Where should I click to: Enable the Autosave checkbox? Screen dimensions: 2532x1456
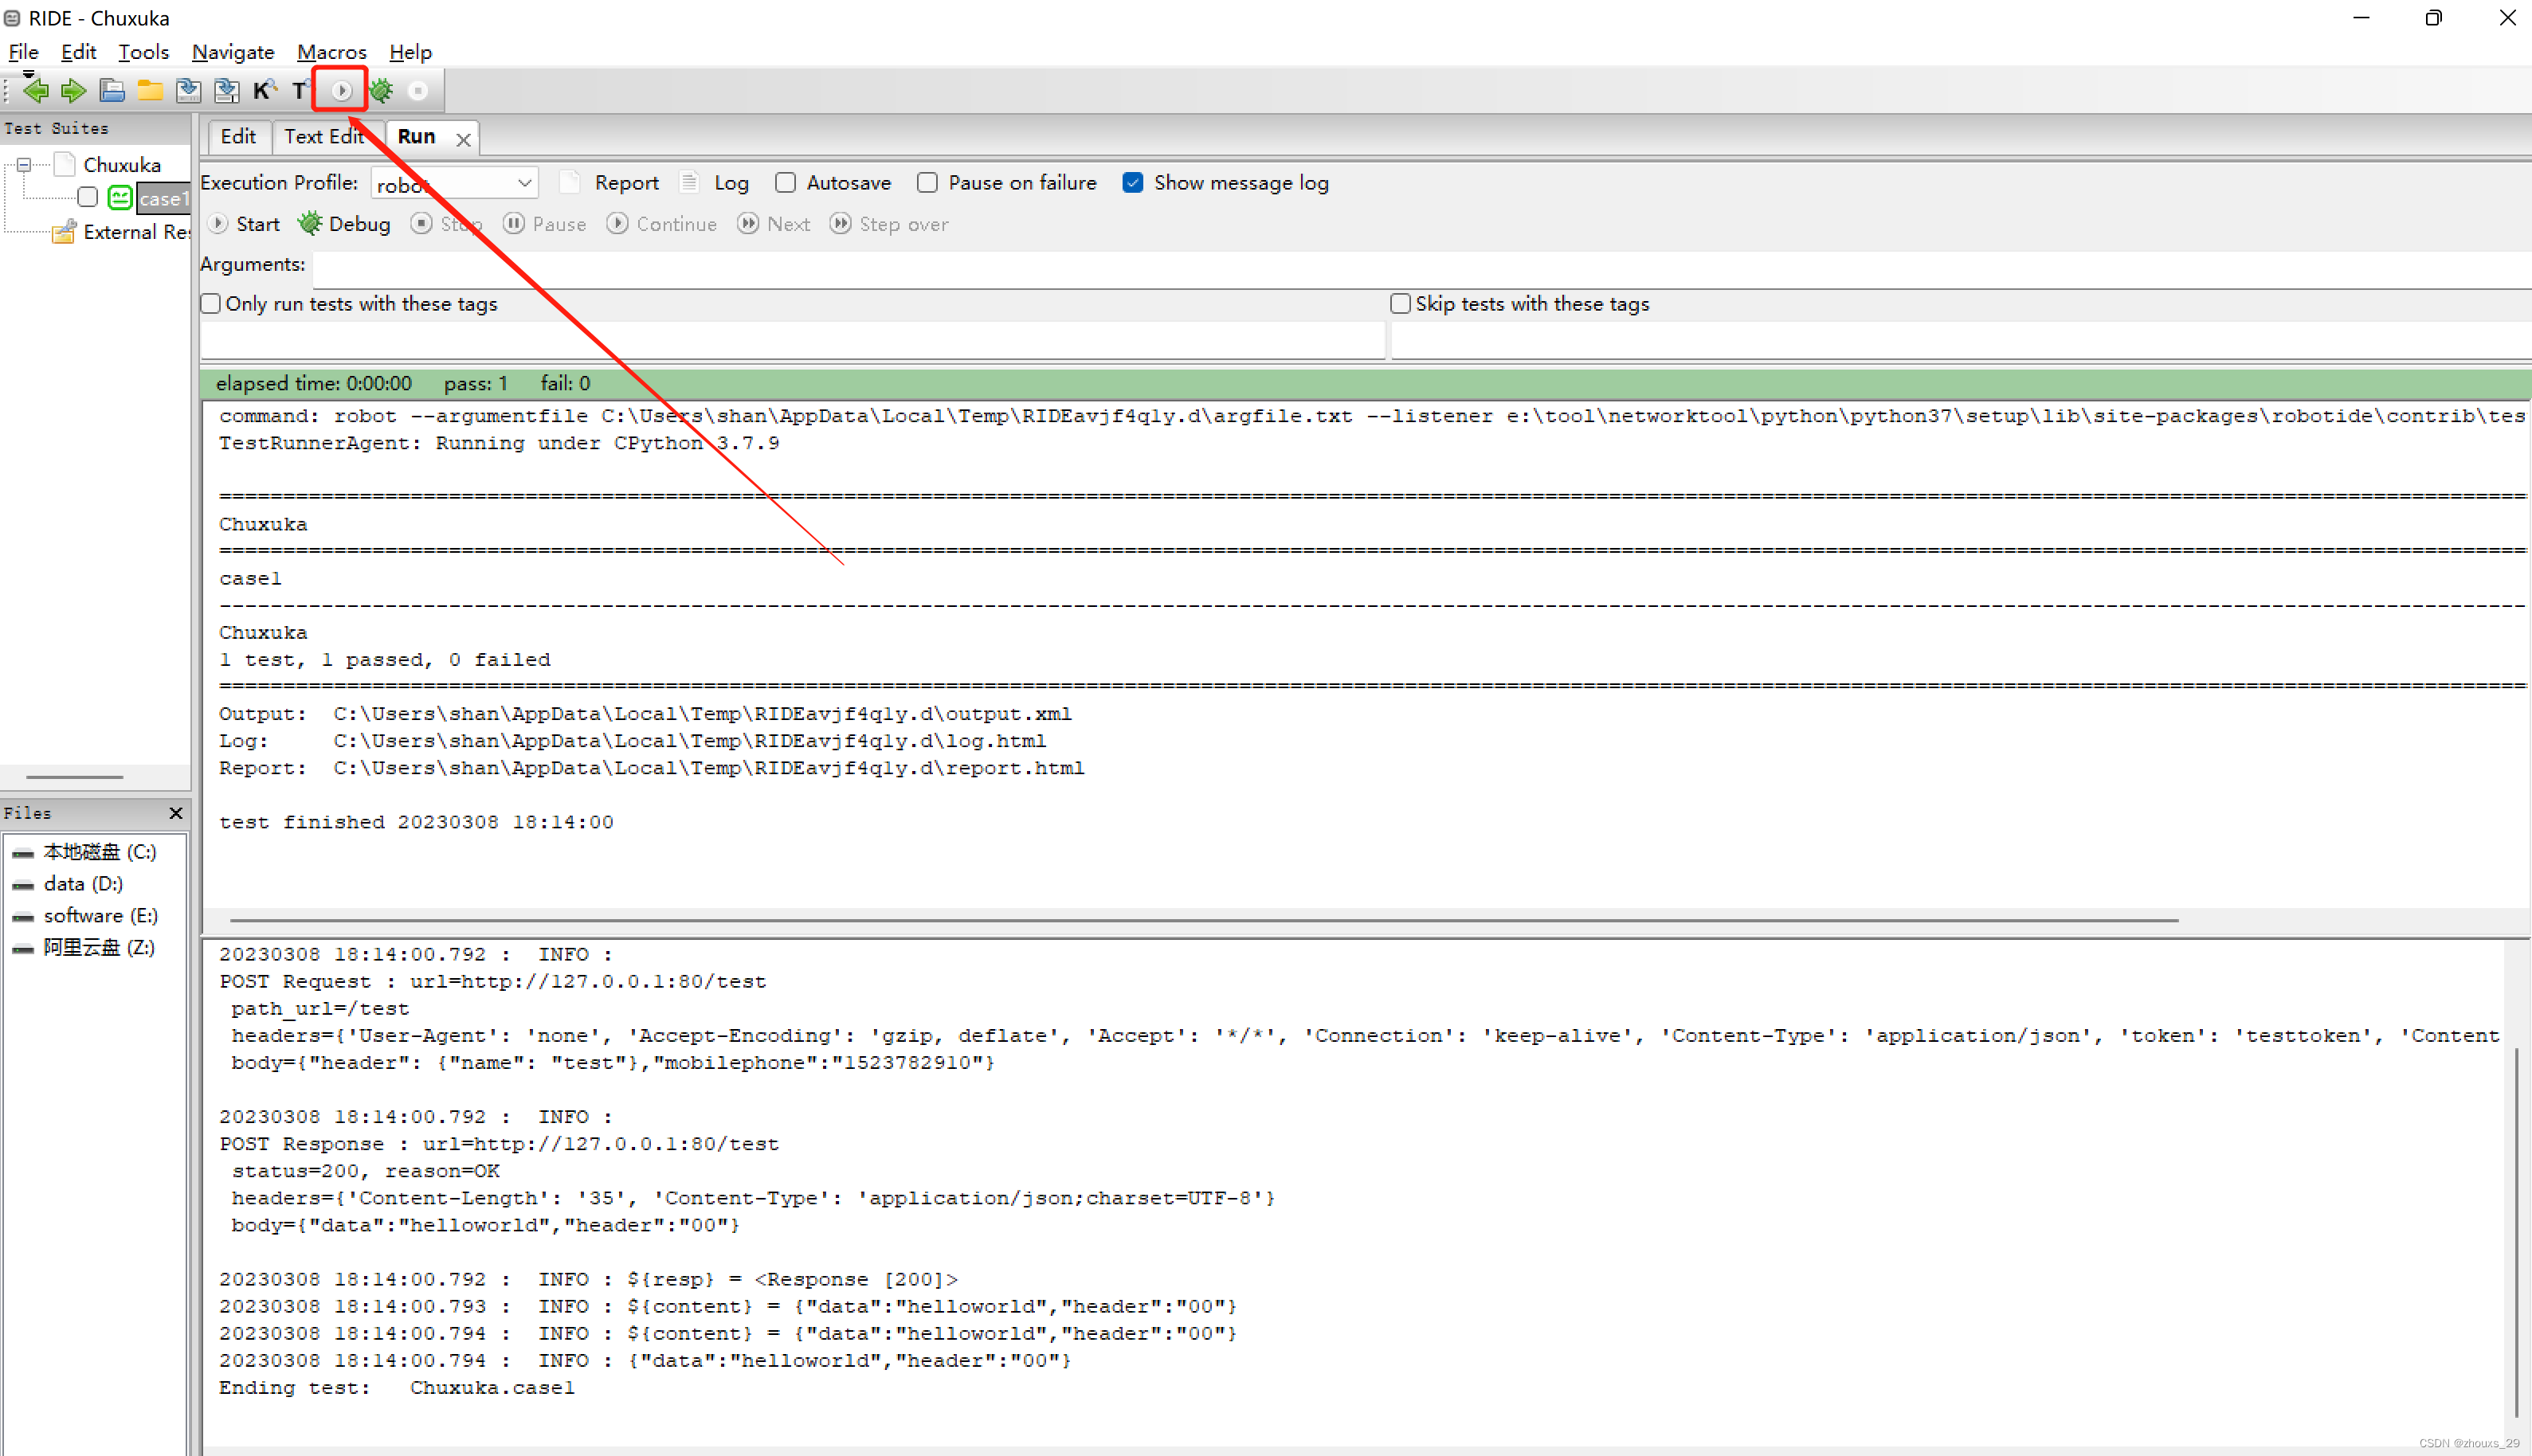coord(786,183)
